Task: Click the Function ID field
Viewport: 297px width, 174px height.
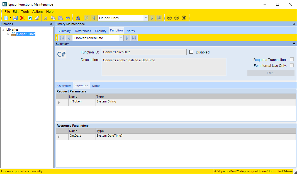Action: (144, 52)
